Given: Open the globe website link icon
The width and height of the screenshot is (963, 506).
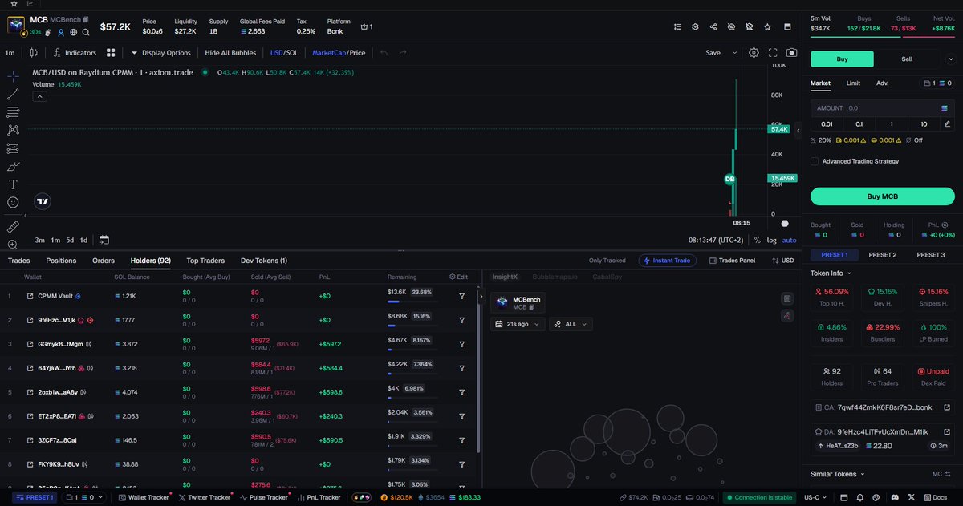Looking at the screenshot, I should pyautogui.click(x=73, y=33).
